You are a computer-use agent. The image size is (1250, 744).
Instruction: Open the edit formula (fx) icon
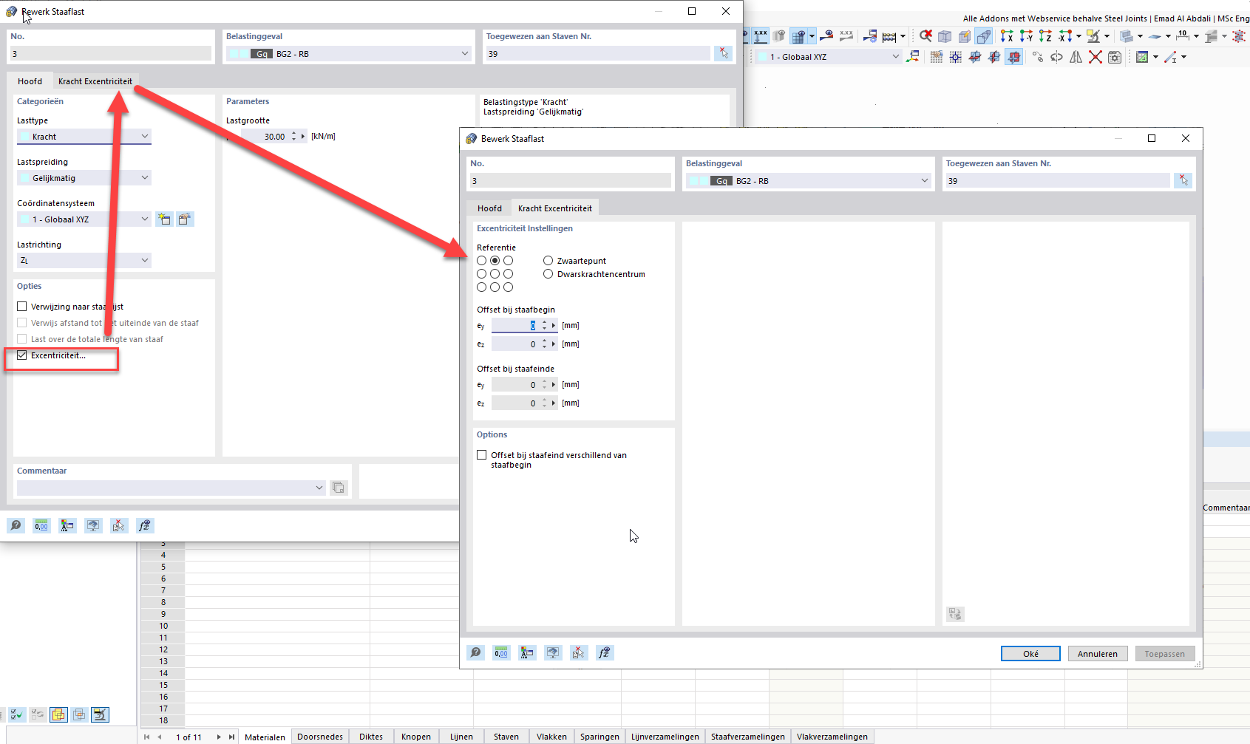tap(605, 652)
